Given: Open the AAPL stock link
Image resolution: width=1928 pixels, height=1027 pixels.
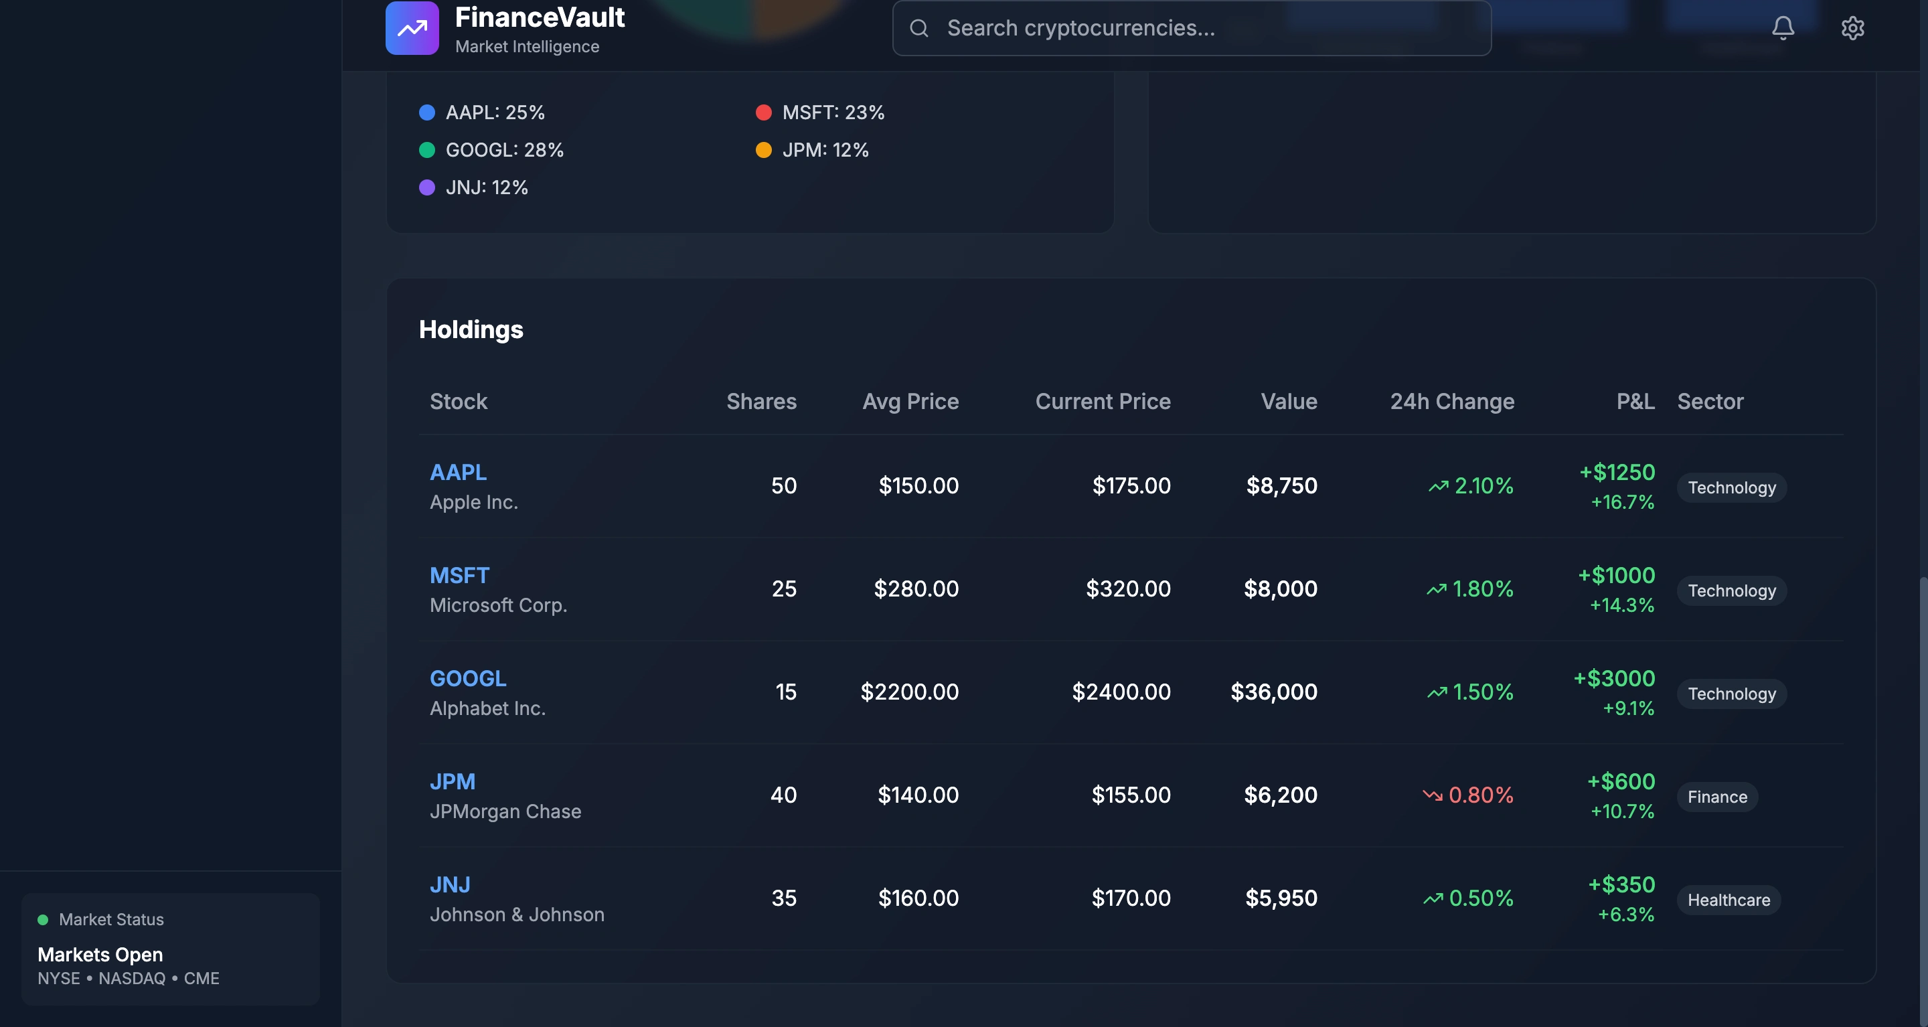Looking at the screenshot, I should click(x=458, y=473).
